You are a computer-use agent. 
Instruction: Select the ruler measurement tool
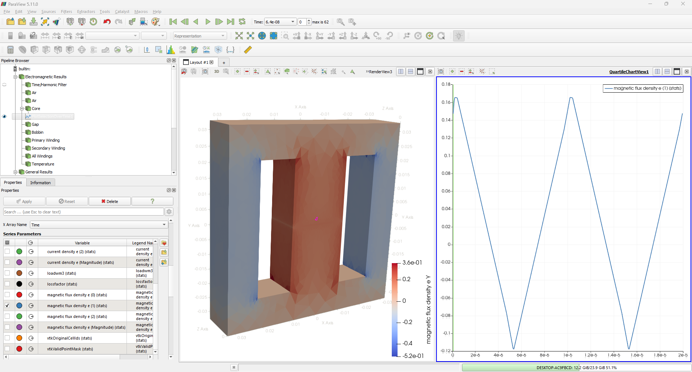pyautogui.click(x=248, y=50)
